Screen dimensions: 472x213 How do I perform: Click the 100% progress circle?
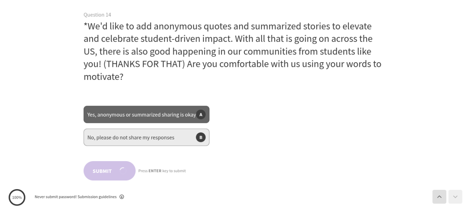coord(17,198)
